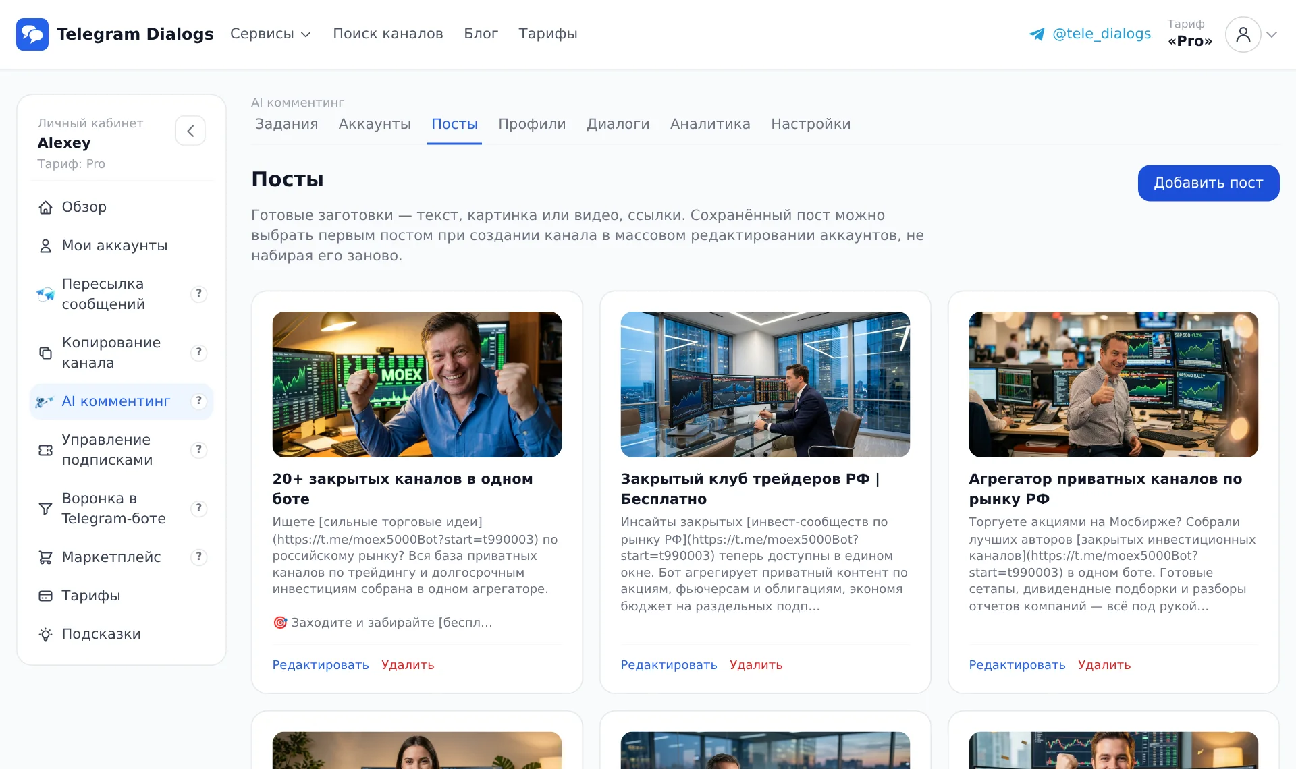Open the thumbs-up trader post image
The height and width of the screenshot is (769, 1296).
1114,384
